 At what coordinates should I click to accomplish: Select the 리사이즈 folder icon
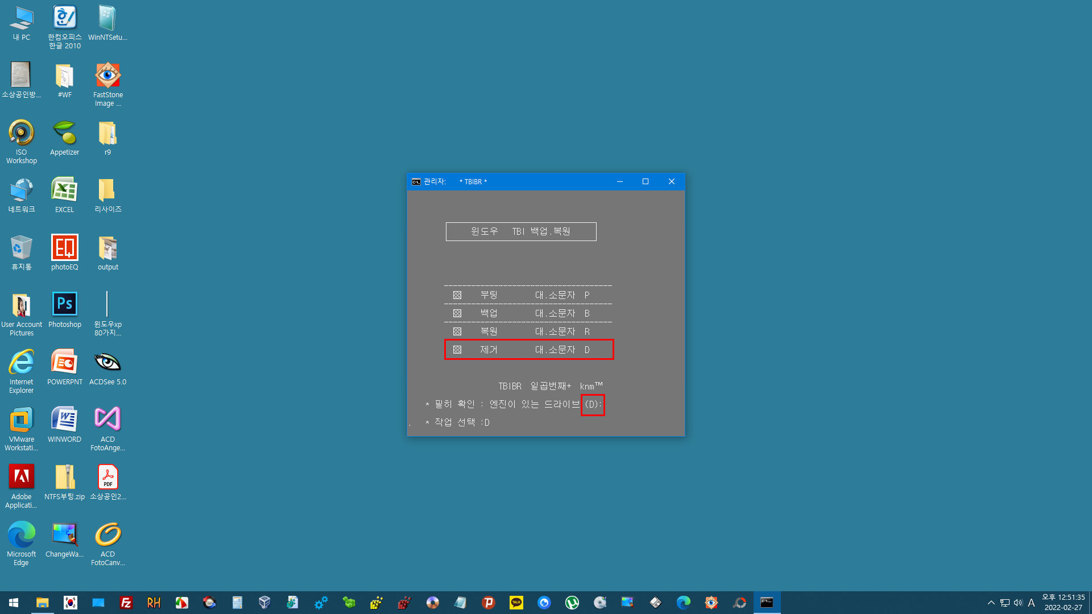tap(107, 196)
